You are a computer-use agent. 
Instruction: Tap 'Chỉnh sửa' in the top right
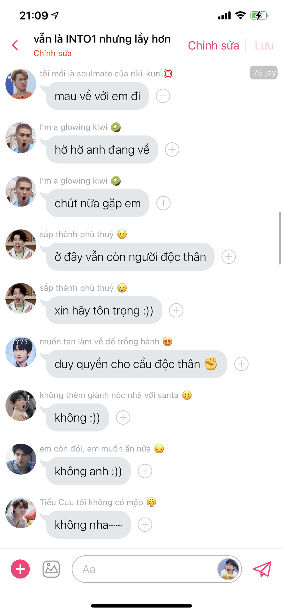tap(213, 45)
